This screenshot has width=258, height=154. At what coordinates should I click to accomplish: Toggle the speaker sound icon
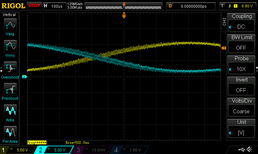coord(249,149)
